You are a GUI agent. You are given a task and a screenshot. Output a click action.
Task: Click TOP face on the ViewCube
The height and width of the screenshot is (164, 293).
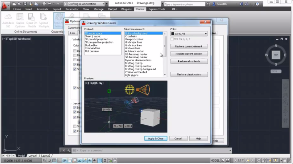[276, 55]
